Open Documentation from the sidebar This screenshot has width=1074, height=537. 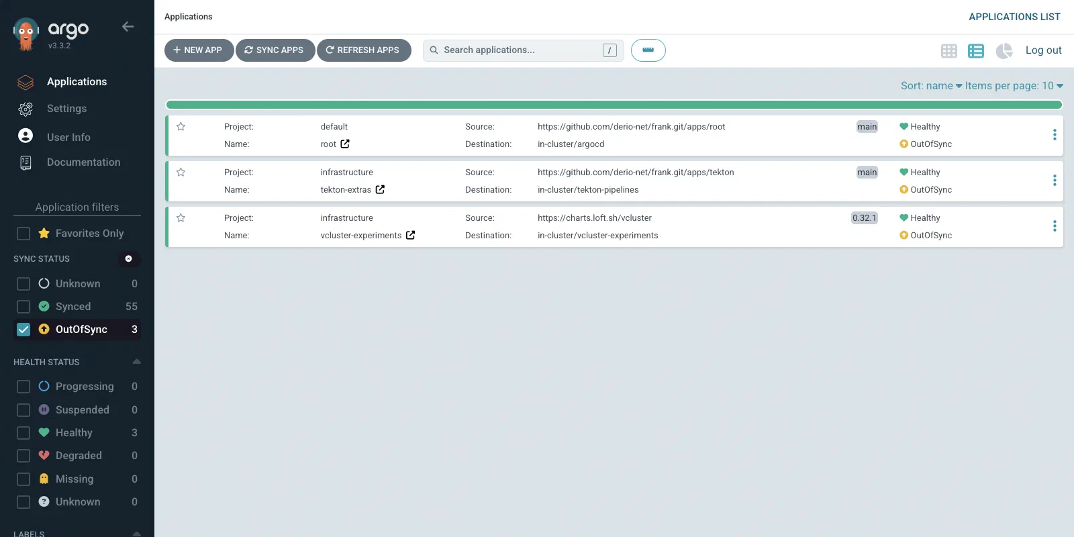click(83, 162)
